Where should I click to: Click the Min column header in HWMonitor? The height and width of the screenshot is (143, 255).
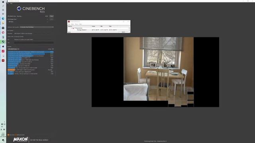[104, 26]
